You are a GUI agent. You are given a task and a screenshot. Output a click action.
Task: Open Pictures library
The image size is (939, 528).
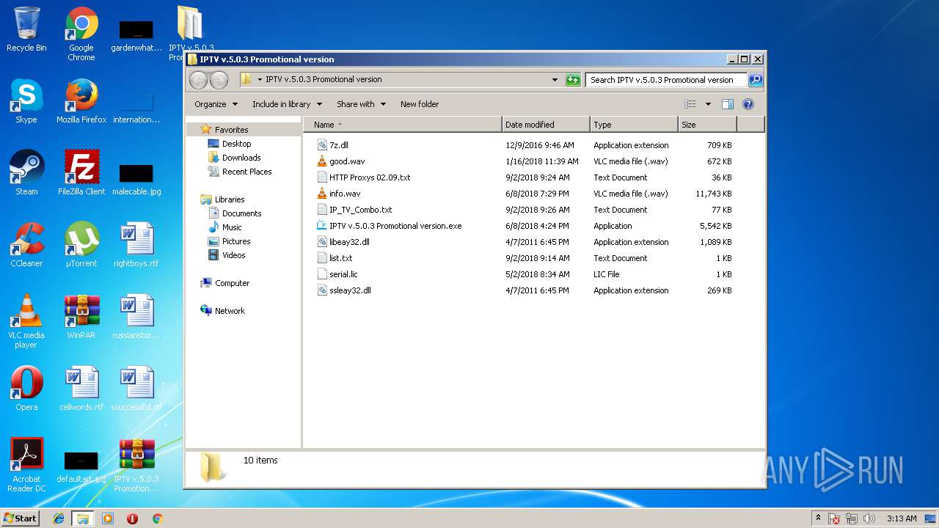click(236, 241)
